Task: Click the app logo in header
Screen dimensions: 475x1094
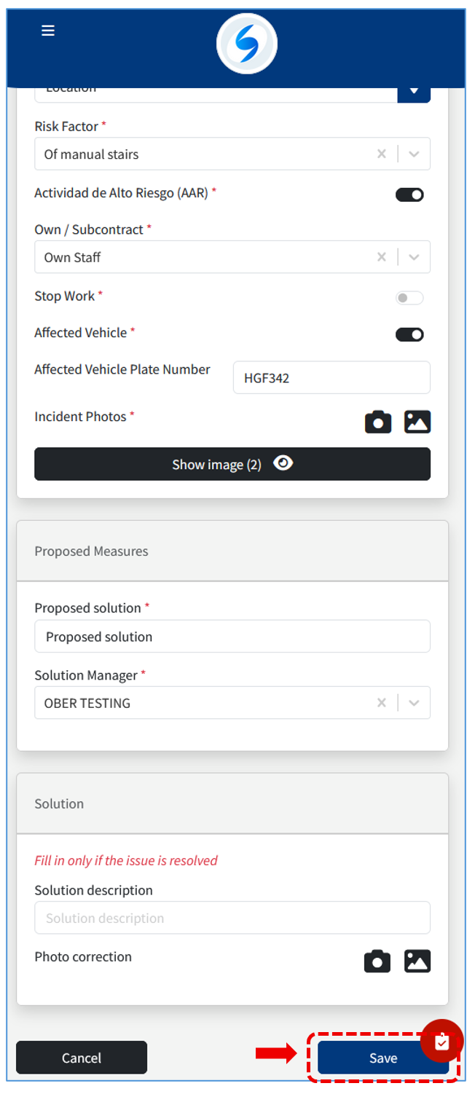Action: pyautogui.click(x=247, y=44)
